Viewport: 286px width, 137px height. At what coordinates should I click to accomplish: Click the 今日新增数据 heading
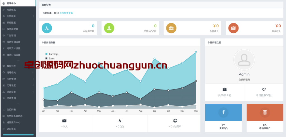pyautogui.click(x=49, y=42)
